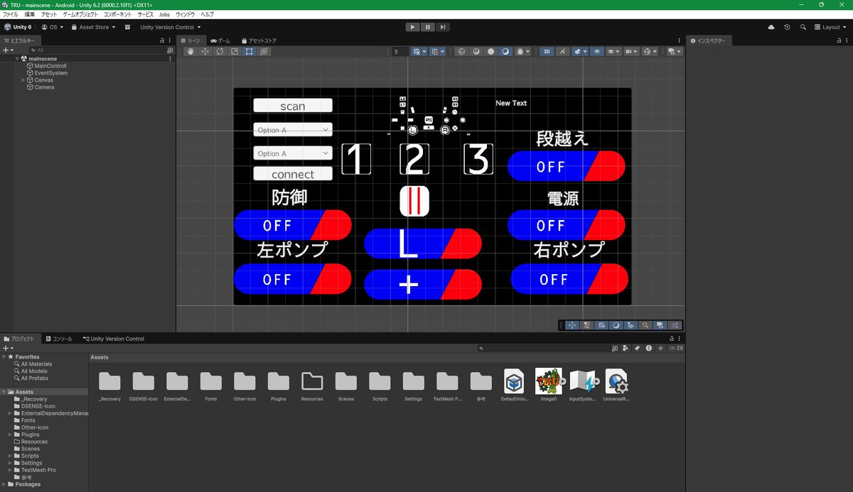853x492 pixels.
Task: Click the overlay move-arrows button
Action: tap(573, 324)
